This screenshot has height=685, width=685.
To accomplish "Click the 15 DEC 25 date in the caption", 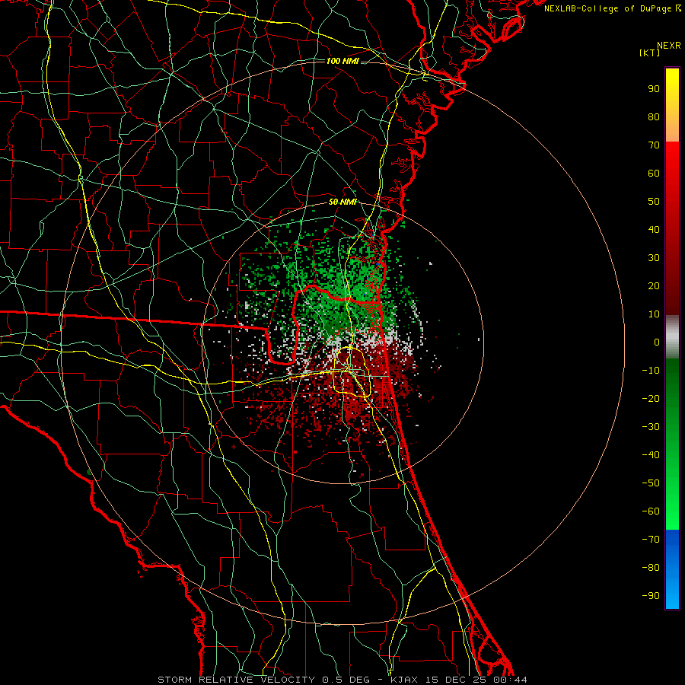I will point(455,680).
